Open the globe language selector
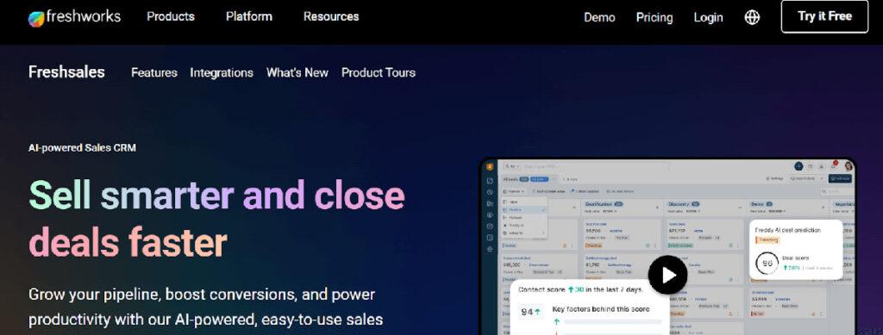The image size is (883, 335). coord(752,17)
